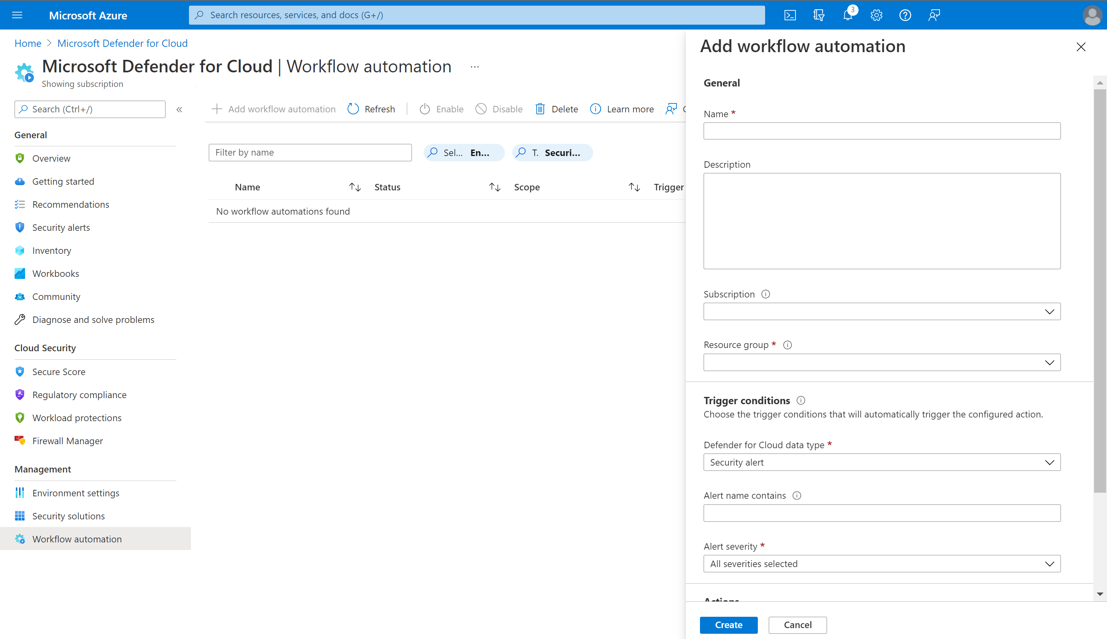The height and width of the screenshot is (639, 1107).
Task: Open the Feedback icon in top bar
Action: (x=934, y=15)
